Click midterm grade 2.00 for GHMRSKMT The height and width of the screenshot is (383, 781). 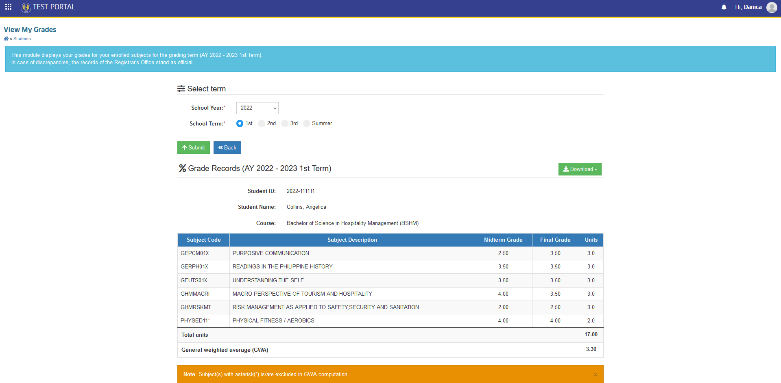pos(503,307)
